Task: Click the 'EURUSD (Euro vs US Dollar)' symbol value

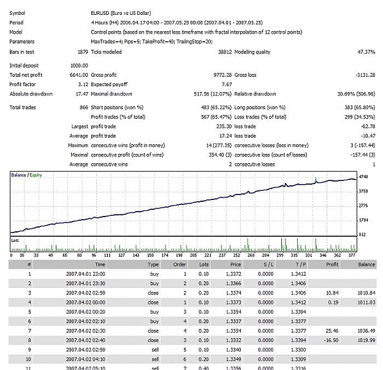Action: pos(121,13)
